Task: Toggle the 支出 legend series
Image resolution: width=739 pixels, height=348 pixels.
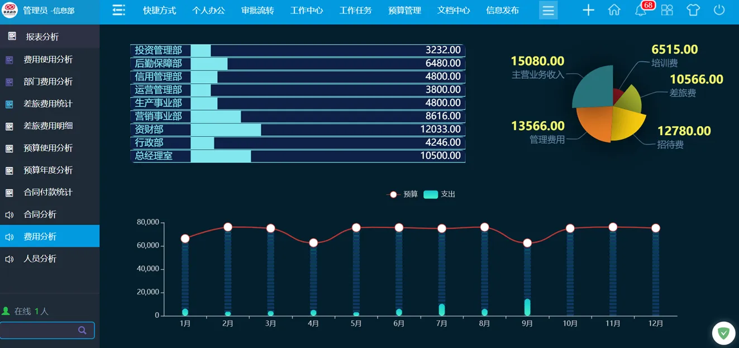Action: click(440, 194)
